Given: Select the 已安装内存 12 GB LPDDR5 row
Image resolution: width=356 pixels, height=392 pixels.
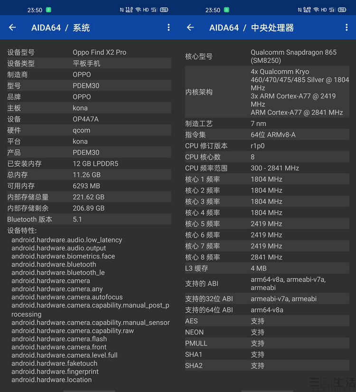Looking at the screenshot, I should 89,164.
